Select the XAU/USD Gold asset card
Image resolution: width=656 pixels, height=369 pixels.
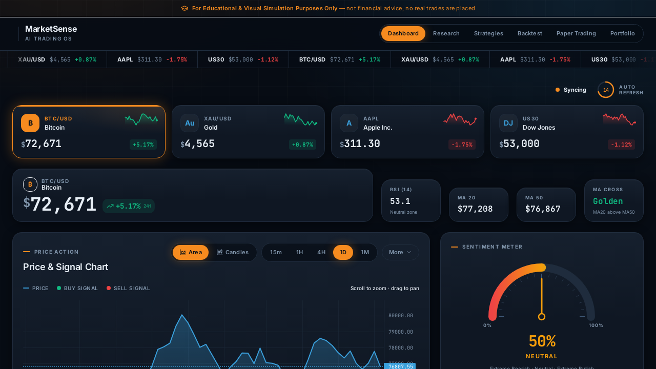pyautogui.click(x=248, y=132)
